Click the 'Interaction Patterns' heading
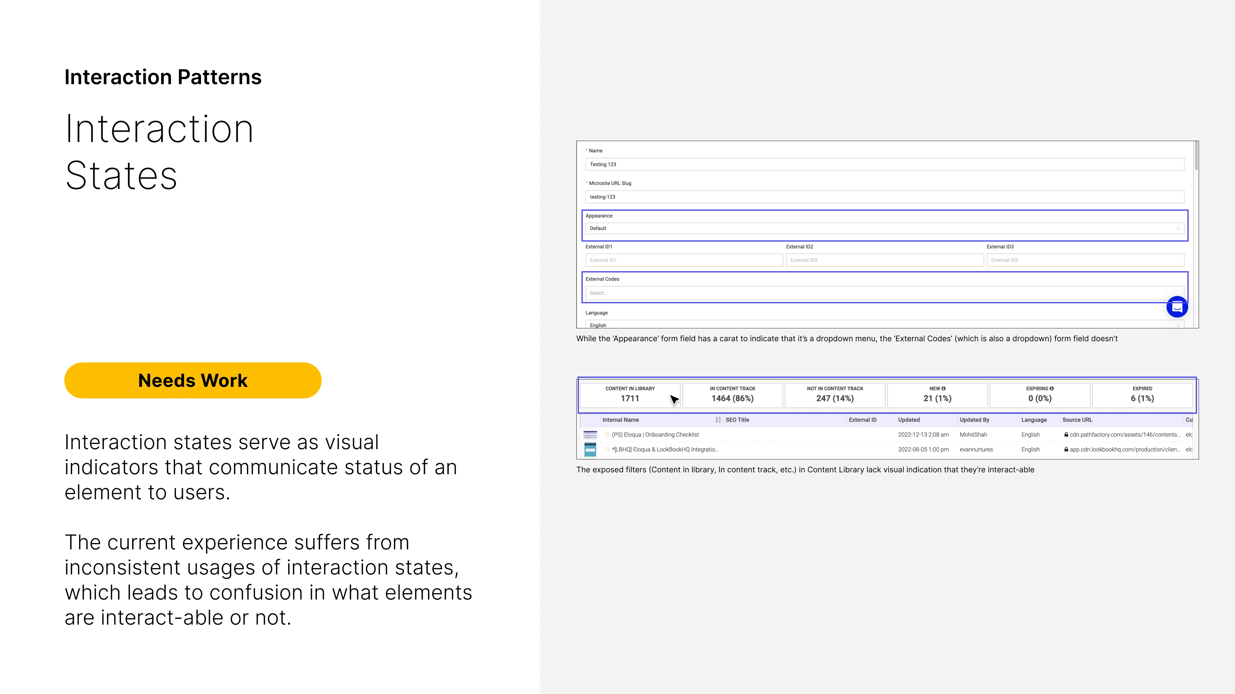This screenshot has width=1235, height=694. (163, 77)
